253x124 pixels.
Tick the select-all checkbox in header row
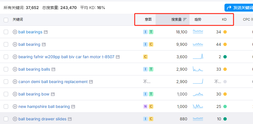click(x=6, y=20)
